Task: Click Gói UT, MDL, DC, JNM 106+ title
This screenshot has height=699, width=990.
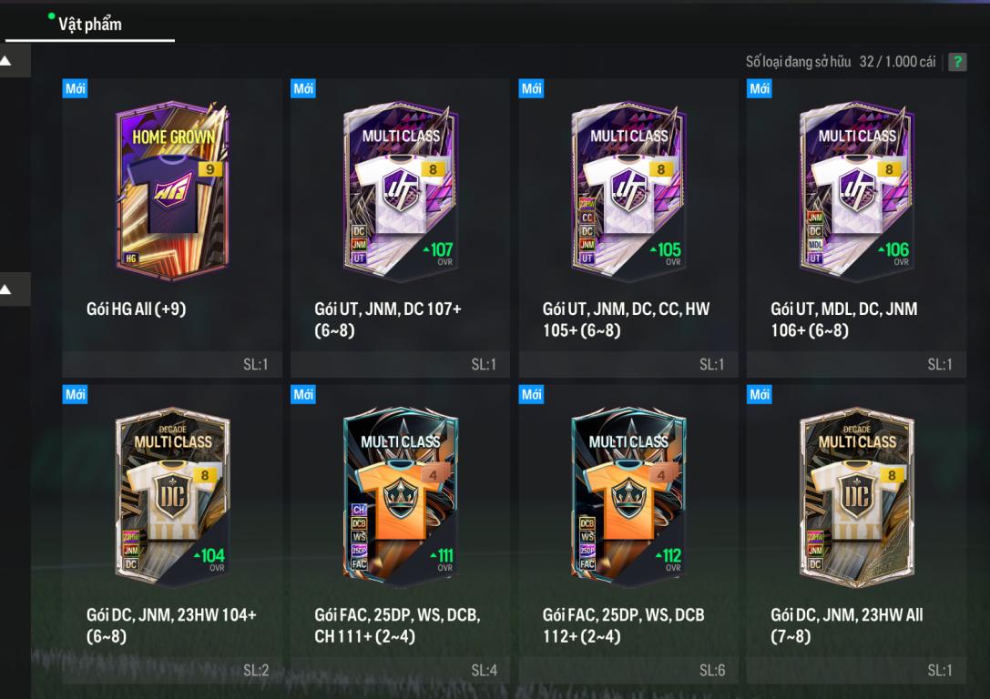Action: tap(844, 319)
